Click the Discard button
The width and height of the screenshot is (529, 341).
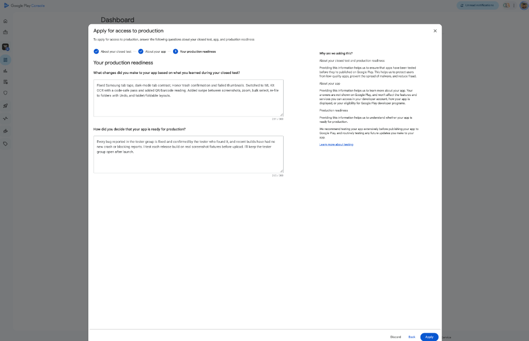click(x=395, y=337)
